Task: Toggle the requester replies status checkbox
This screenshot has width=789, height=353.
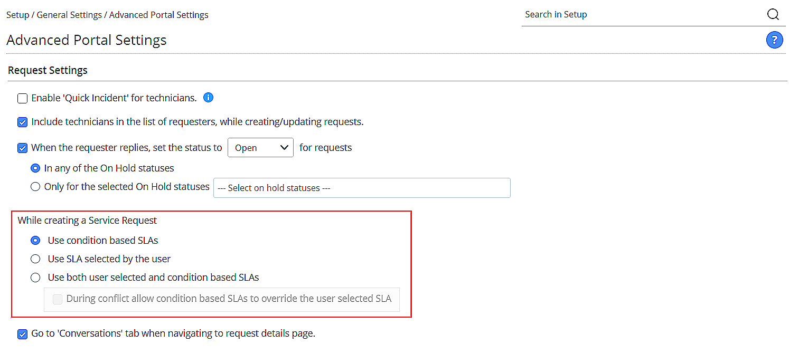Action: click(22, 148)
